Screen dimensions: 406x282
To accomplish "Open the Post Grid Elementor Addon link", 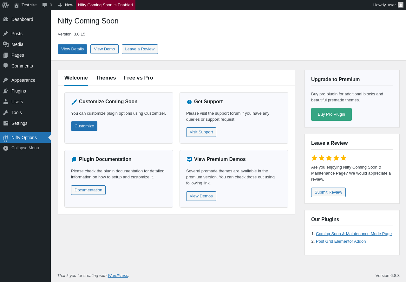I will [341, 241].
